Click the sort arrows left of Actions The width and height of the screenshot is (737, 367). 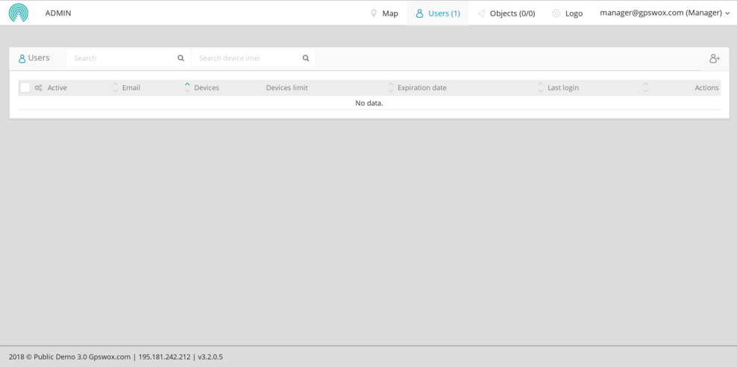(646, 87)
